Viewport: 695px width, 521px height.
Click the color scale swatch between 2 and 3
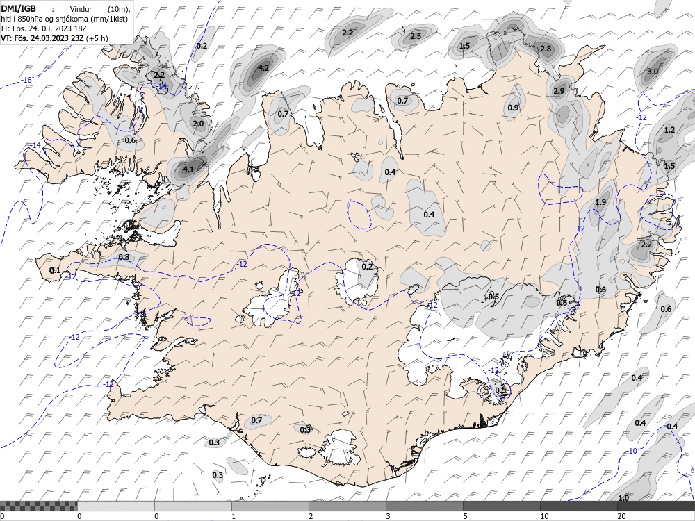tap(347, 506)
